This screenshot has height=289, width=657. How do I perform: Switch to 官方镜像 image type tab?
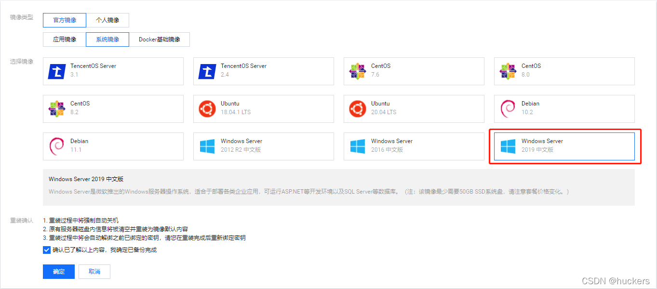65,20
